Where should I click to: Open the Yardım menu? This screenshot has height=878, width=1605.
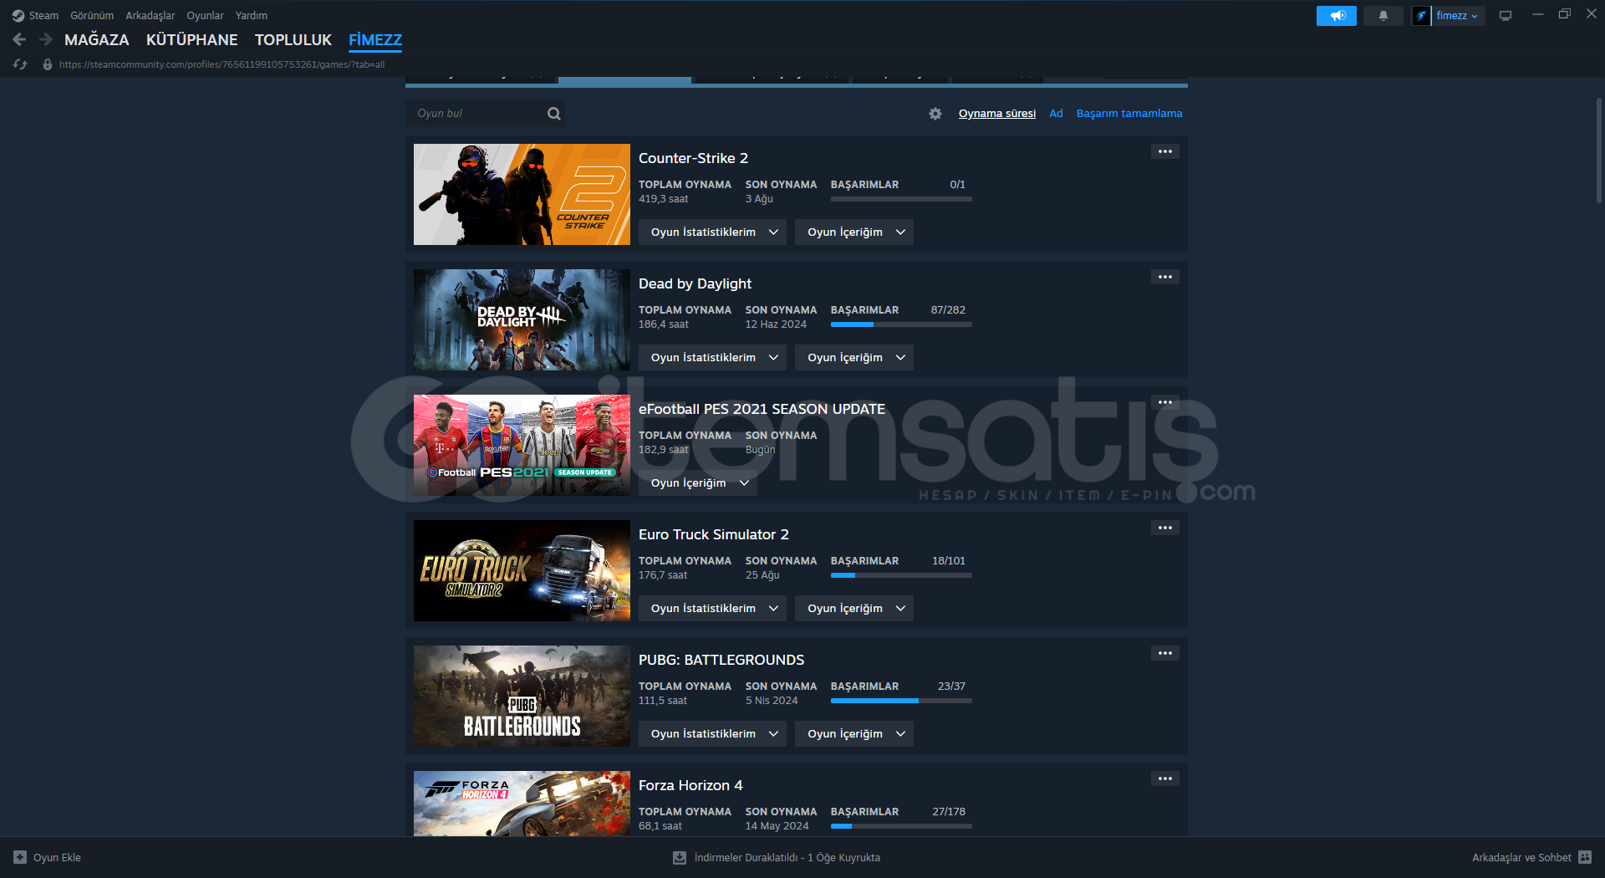tap(252, 16)
